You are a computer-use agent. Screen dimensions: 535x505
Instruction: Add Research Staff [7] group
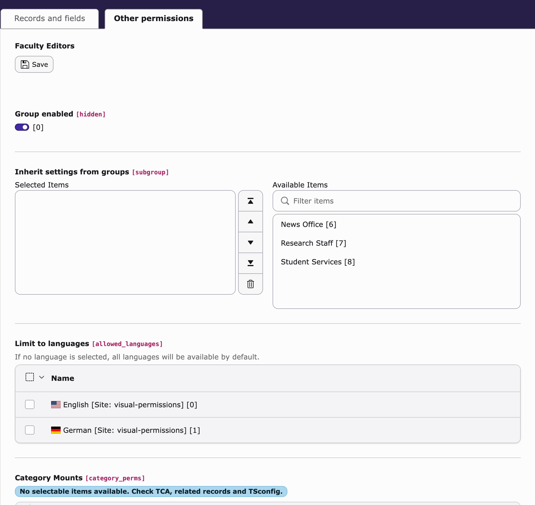[x=314, y=243]
